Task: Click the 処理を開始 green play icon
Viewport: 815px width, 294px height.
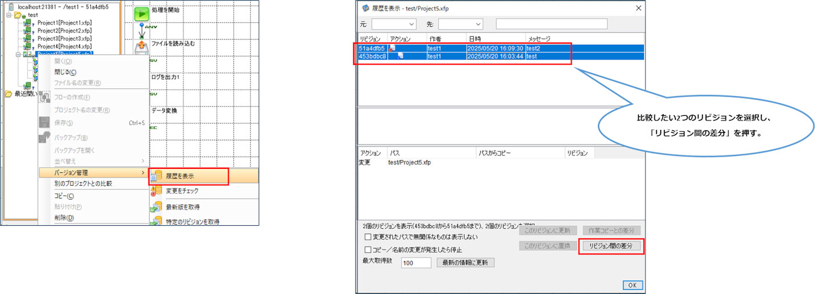Action: point(141,14)
